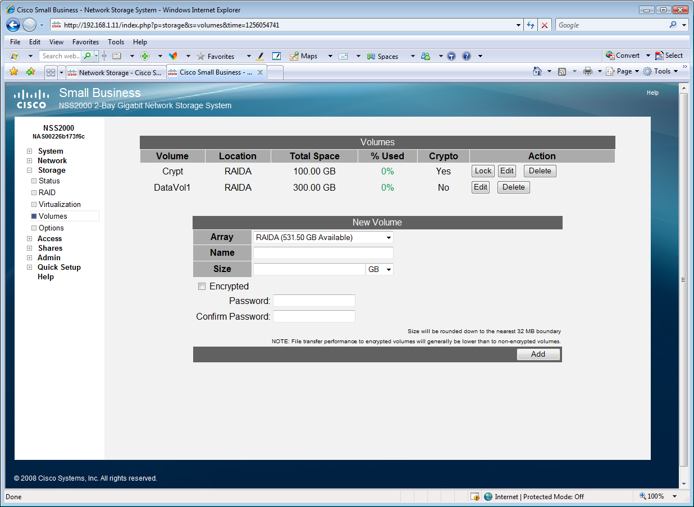Click the volume Name input field
Image resolution: width=694 pixels, height=507 pixels.
click(323, 253)
